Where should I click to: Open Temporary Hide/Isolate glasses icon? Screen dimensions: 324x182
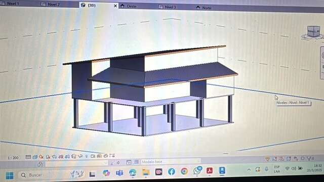tap(80, 156)
